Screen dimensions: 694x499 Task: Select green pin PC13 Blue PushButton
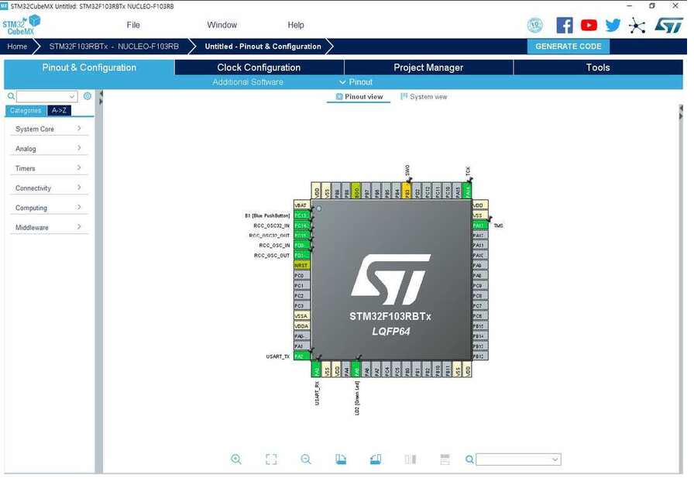click(301, 215)
